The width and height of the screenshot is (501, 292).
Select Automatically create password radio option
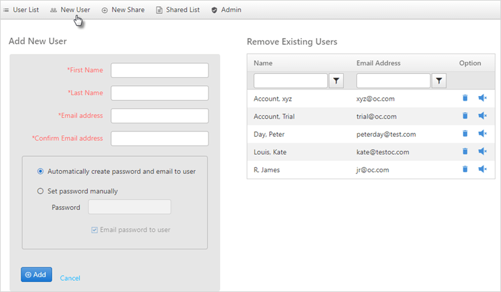(40, 171)
